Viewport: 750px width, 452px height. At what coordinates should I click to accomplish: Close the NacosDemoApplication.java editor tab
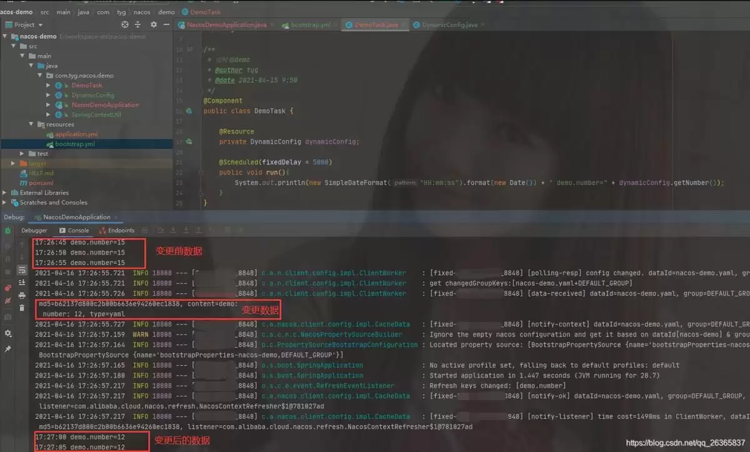pyautogui.click(x=272, y=25)
